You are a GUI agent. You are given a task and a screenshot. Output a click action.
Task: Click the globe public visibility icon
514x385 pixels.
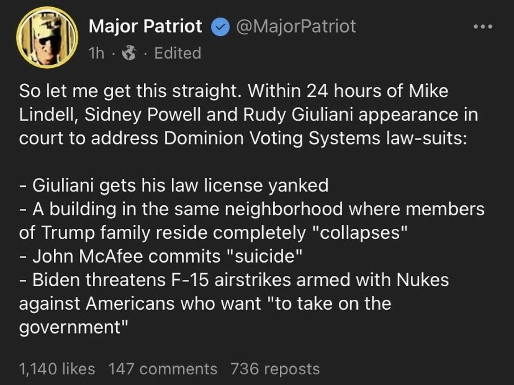(128, 53)
